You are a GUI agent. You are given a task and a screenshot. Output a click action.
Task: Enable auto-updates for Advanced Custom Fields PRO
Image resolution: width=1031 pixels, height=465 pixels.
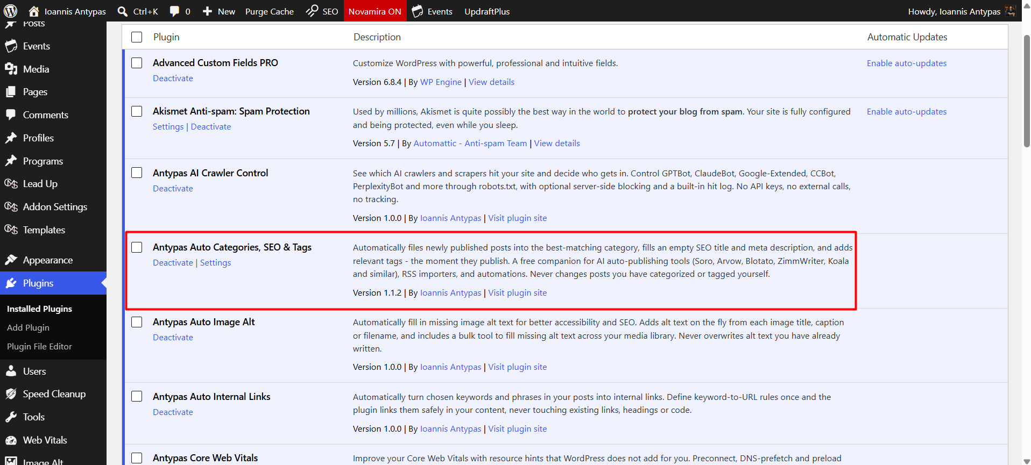pos(907,63)
